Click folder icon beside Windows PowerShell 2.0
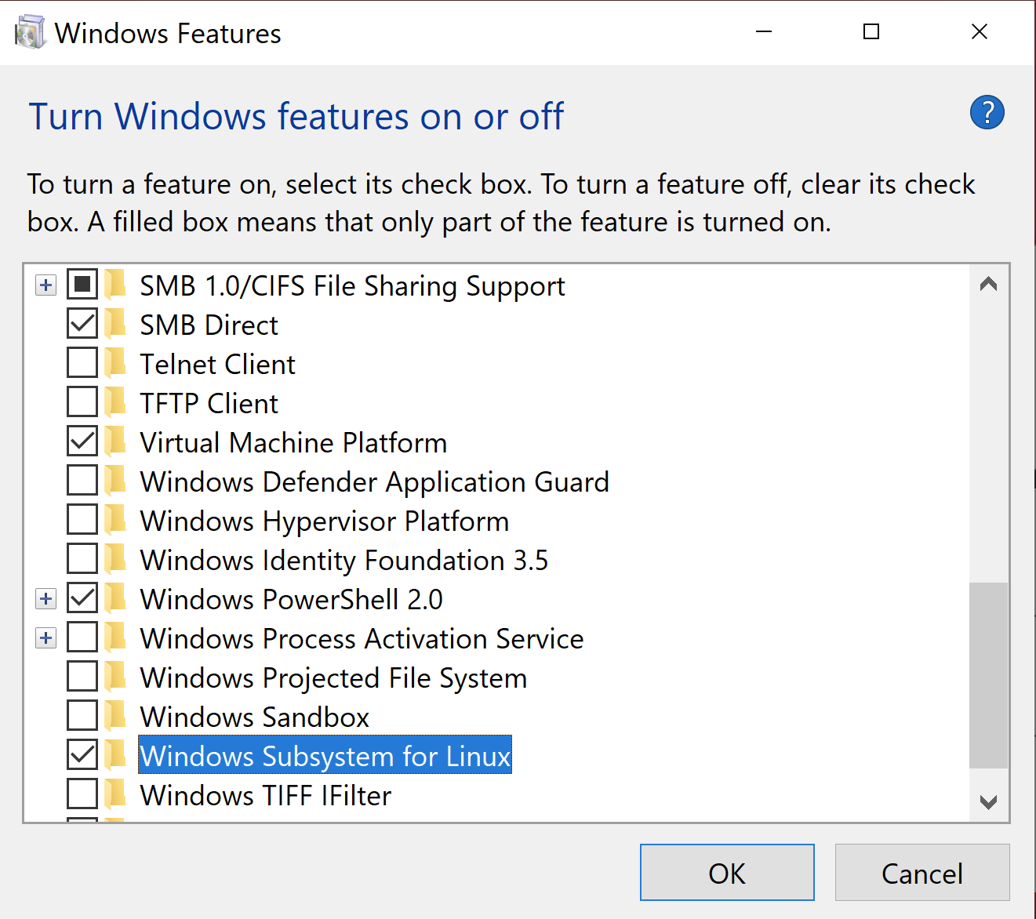 click(x=116, y=598)
